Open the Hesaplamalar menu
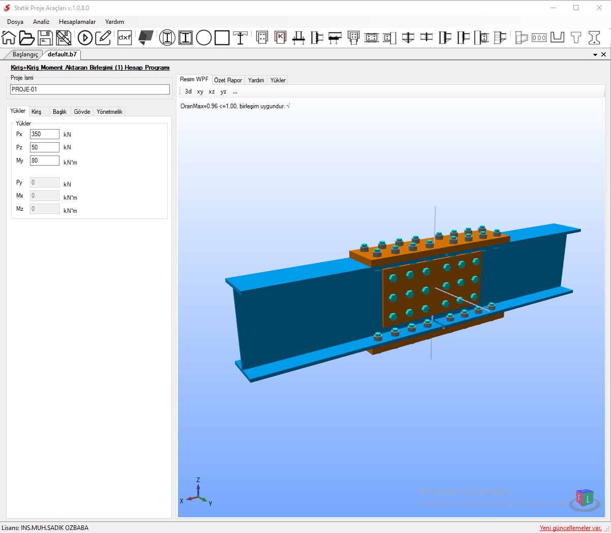Viewport: 611px width, 533px height. click(77, 22)
